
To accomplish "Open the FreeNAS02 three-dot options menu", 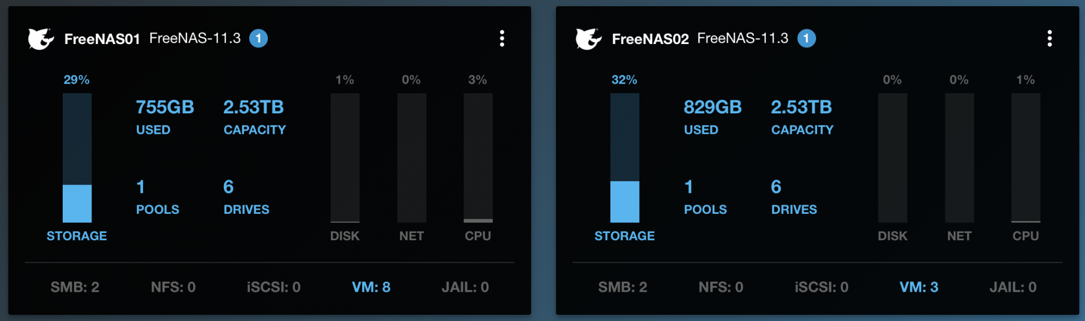I will pos(1049,38).
